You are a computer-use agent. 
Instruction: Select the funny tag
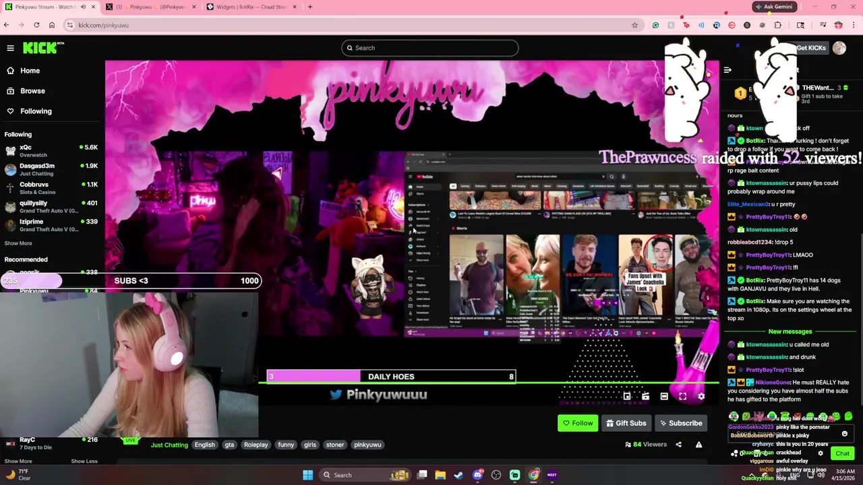(x=286, y=445)
